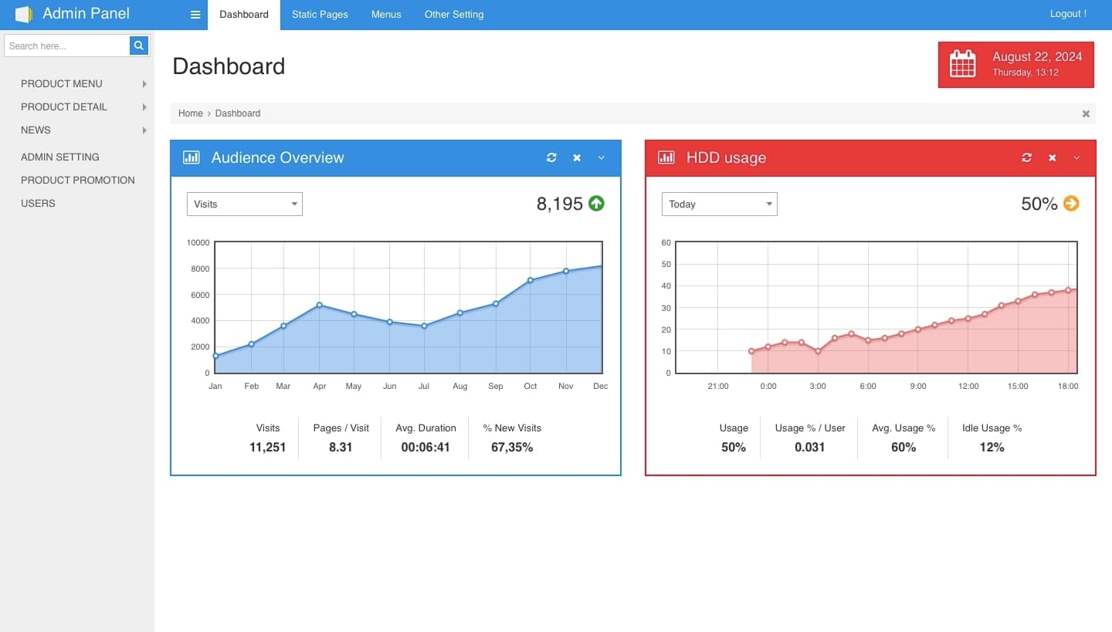The width and height of the screenshot is (1112, 632).
Task: Click the Home breadcrumb link
Action: [190, 113]
